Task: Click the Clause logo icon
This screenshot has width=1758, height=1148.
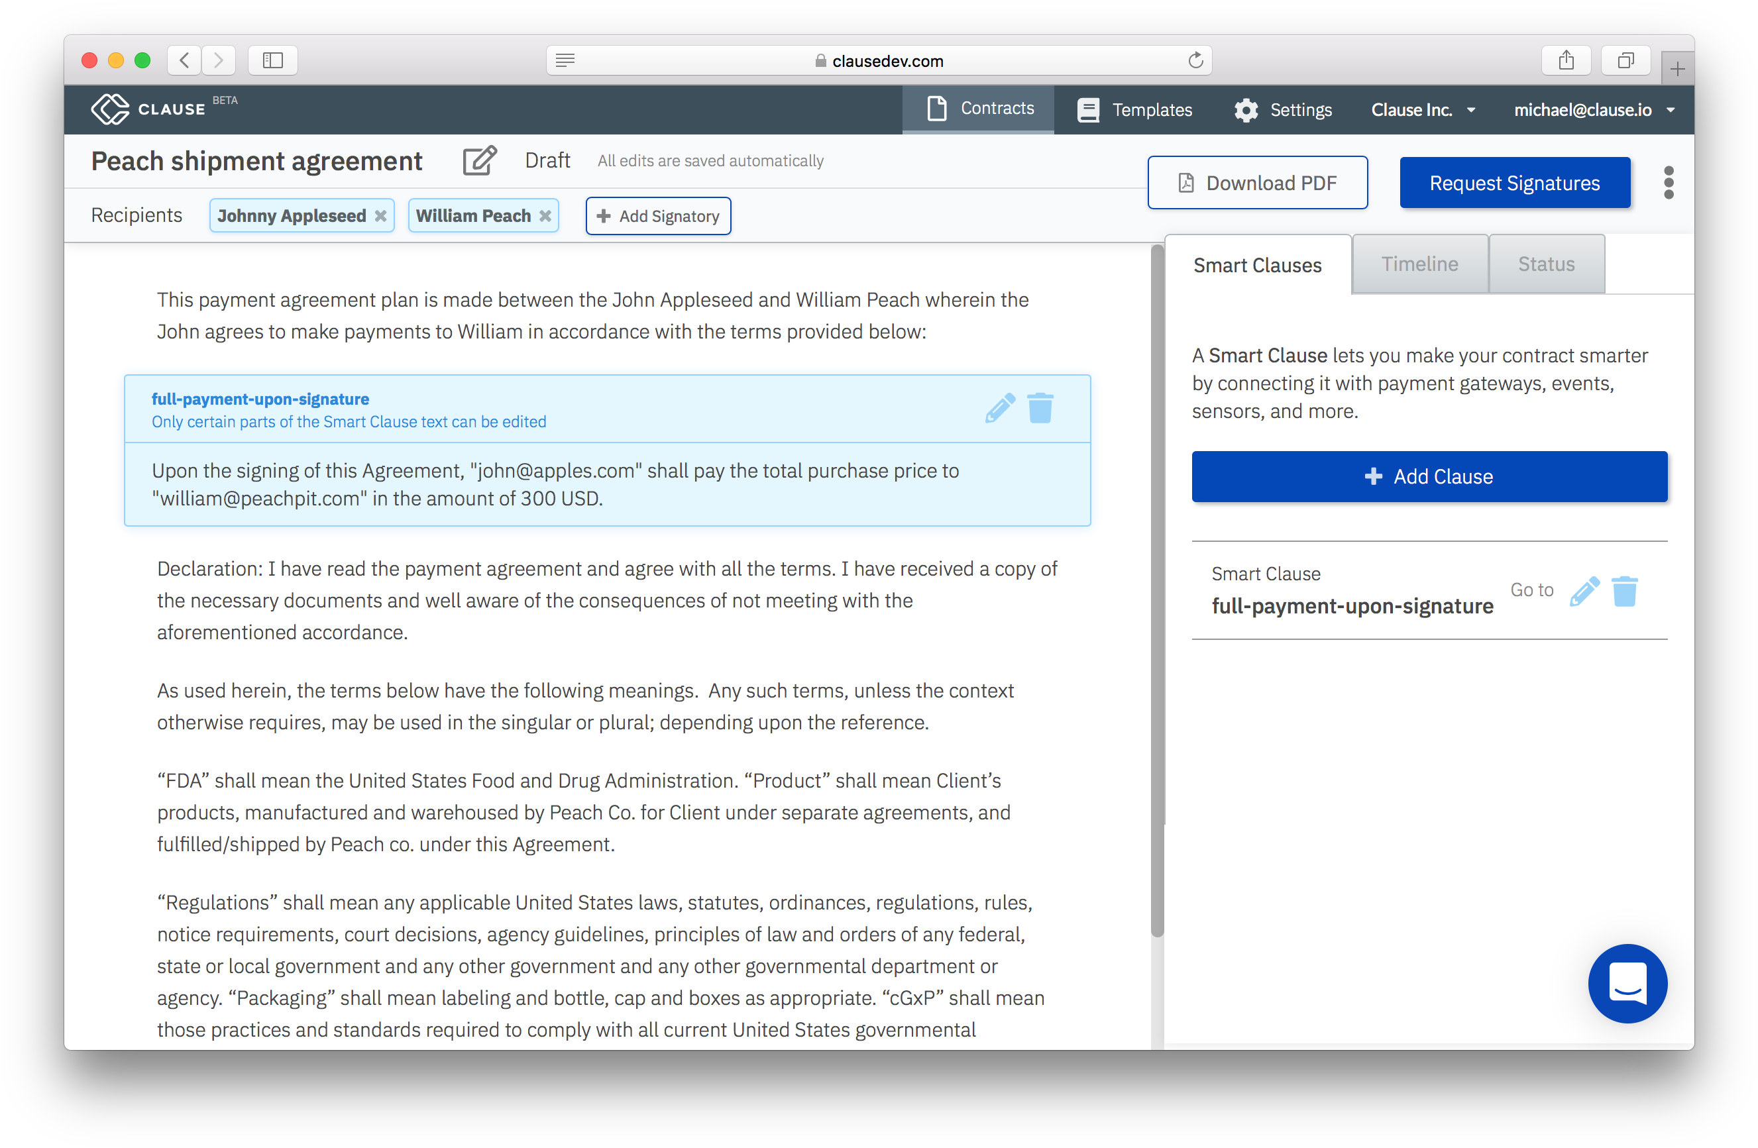Action: (x=110, y=109)
